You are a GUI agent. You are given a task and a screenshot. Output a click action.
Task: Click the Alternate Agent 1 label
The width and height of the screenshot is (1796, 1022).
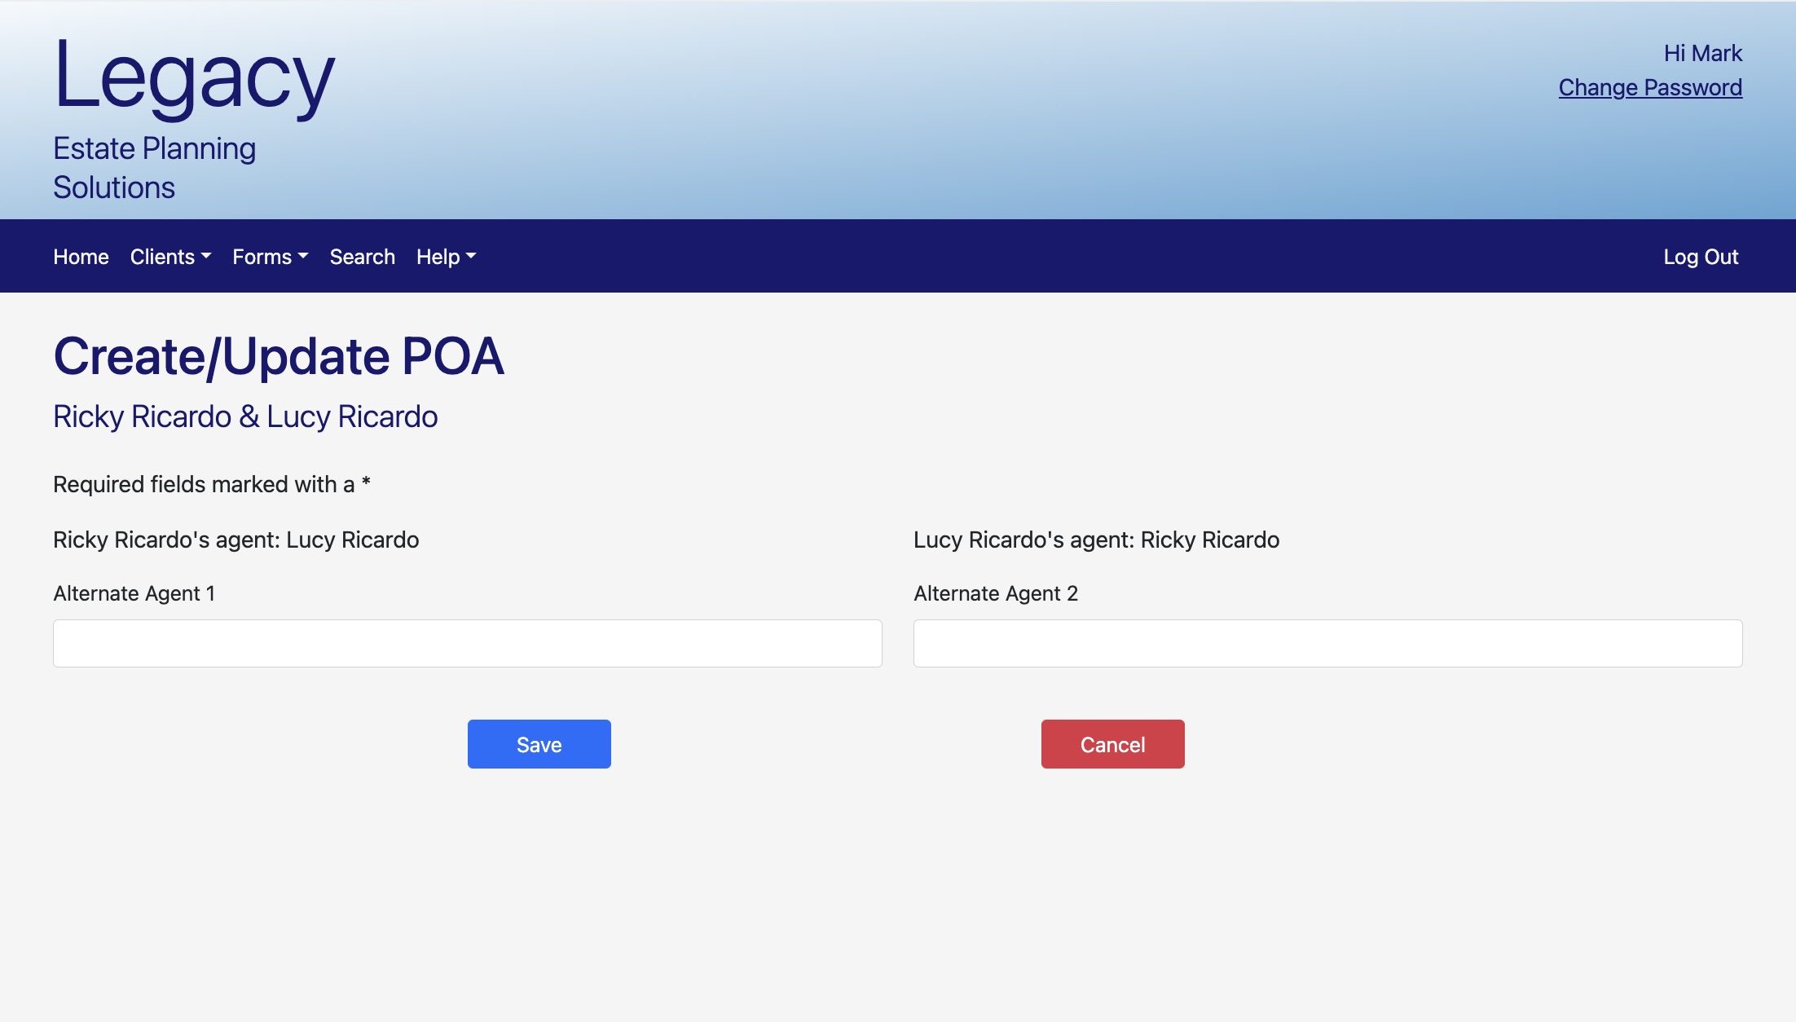point(134,593)
